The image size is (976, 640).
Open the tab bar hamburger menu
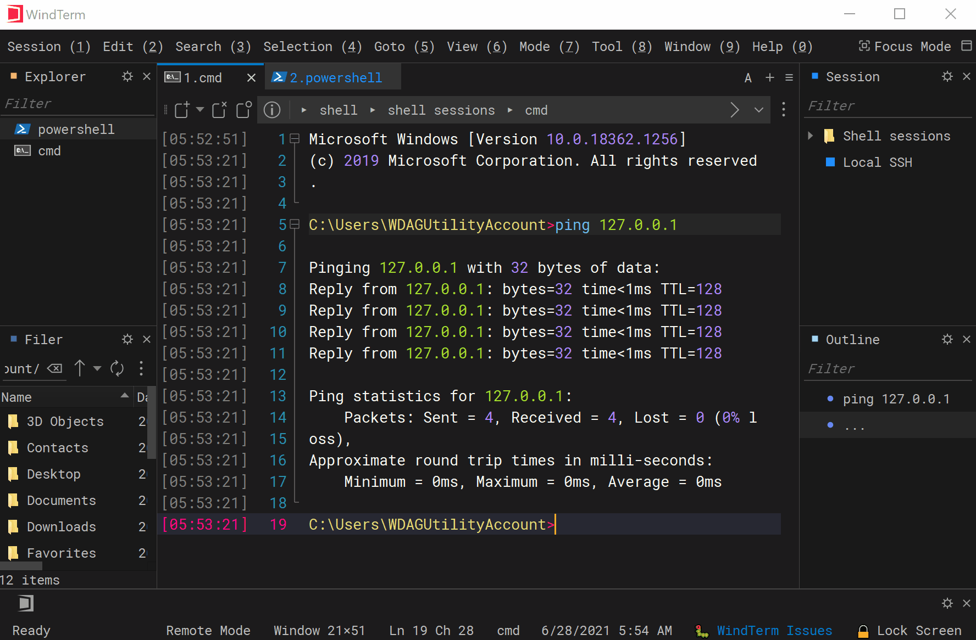tap(789, 78)
